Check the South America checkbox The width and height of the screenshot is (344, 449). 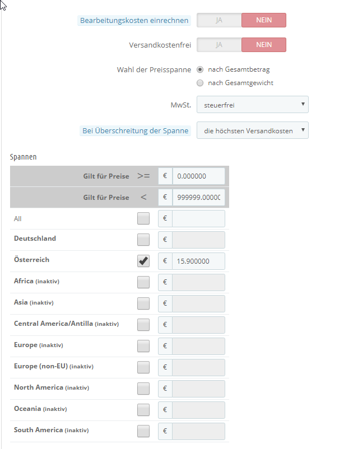tap(143, 431)
